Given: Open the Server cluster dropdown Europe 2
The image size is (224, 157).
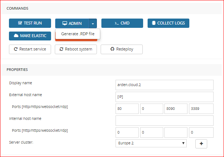Looking at the screenshot, I should (x=151, y=143).
